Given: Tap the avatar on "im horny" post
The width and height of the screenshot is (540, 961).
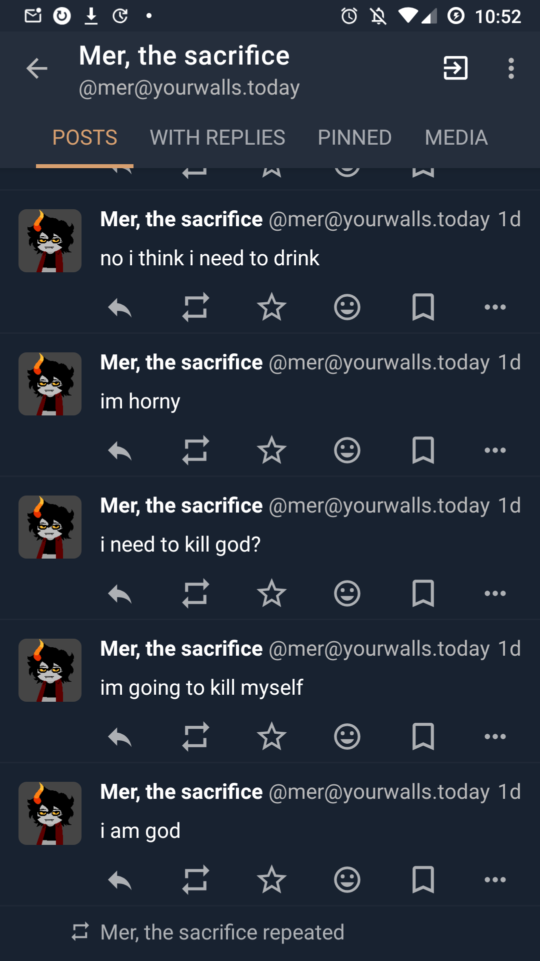Looking at the screenshot, I should (50, 384).
